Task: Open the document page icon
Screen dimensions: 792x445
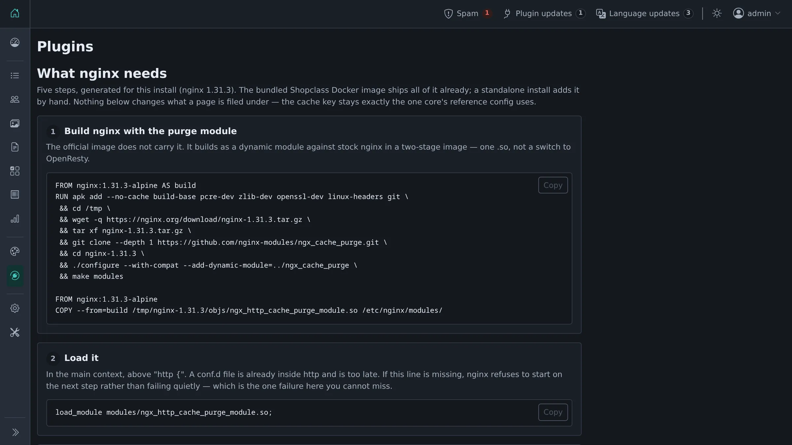Action: (x=15, y=147)
